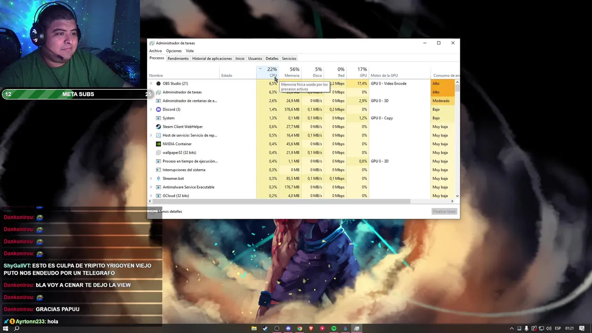Select the Administrador de tareas process row
Screen dimensions: 592x333
[x=301, y=92]
